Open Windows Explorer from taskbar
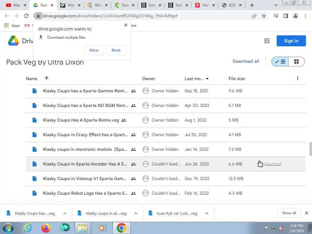312x234 pixels. coord(83,228)
